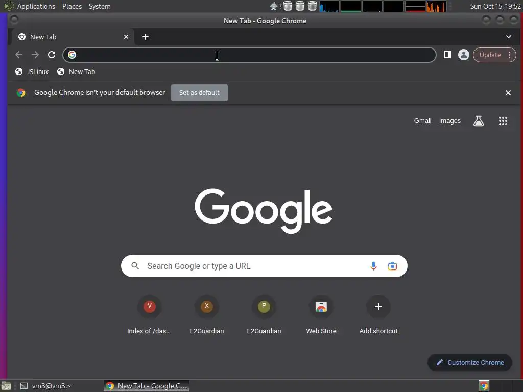Viewport: 523px width, 392px height.
Task: Click the search magnifier icon
Action: [x=135, y=265]
